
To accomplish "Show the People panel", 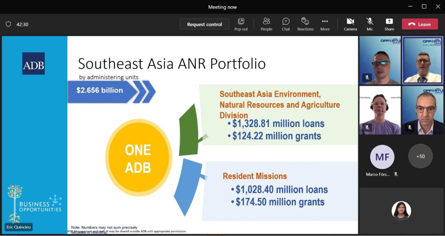I will pos(266,24).
